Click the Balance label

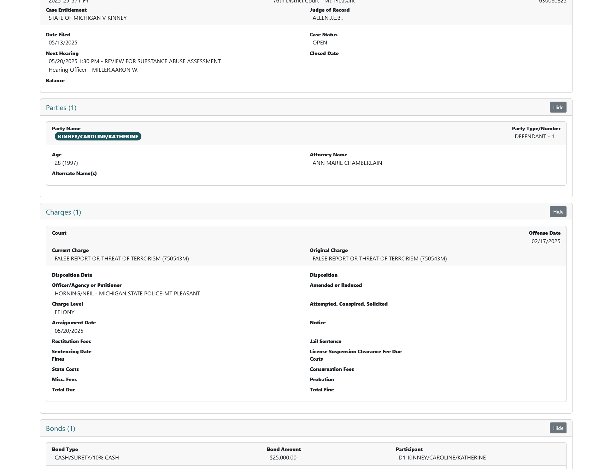[x=55, y=81]
